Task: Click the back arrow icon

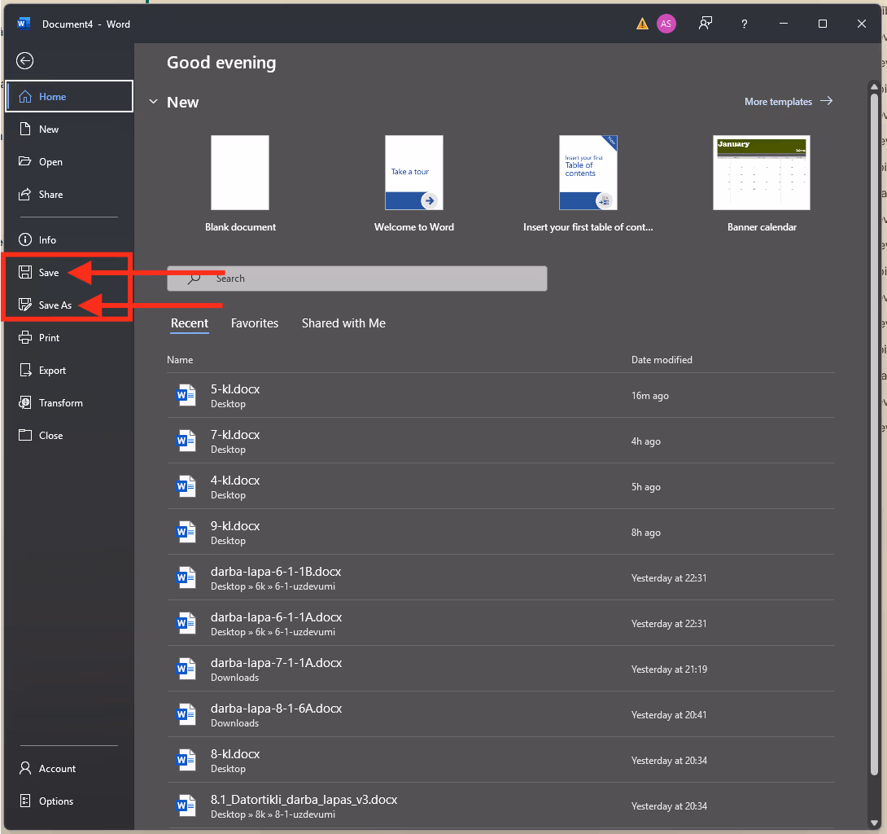Action: (x=25, y=60)
